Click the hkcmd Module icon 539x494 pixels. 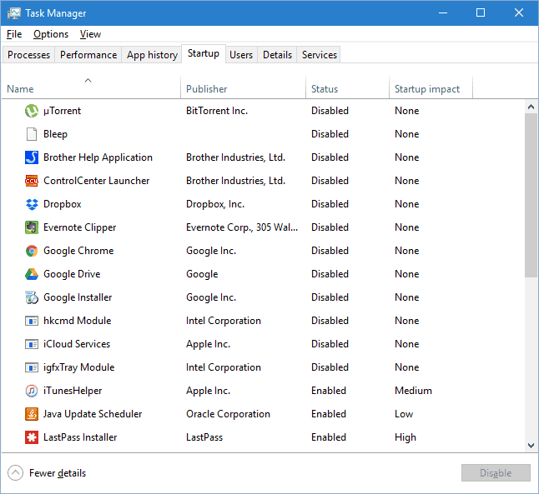tap(32, 321)
